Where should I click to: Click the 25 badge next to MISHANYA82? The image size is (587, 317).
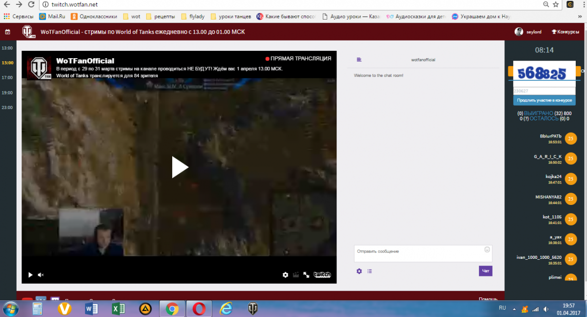click(x=570, y=199)
